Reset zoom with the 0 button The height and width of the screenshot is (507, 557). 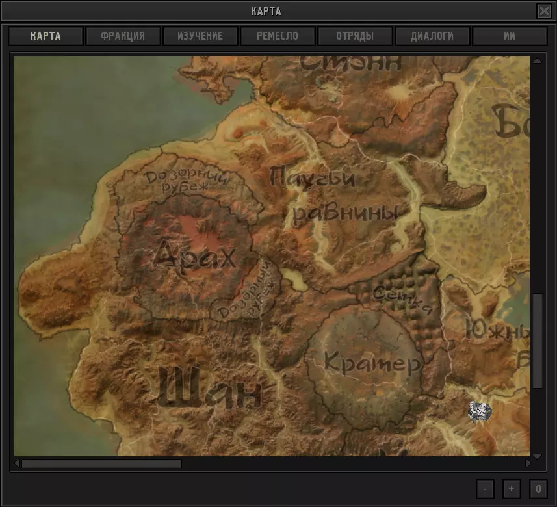click(538, 489)
